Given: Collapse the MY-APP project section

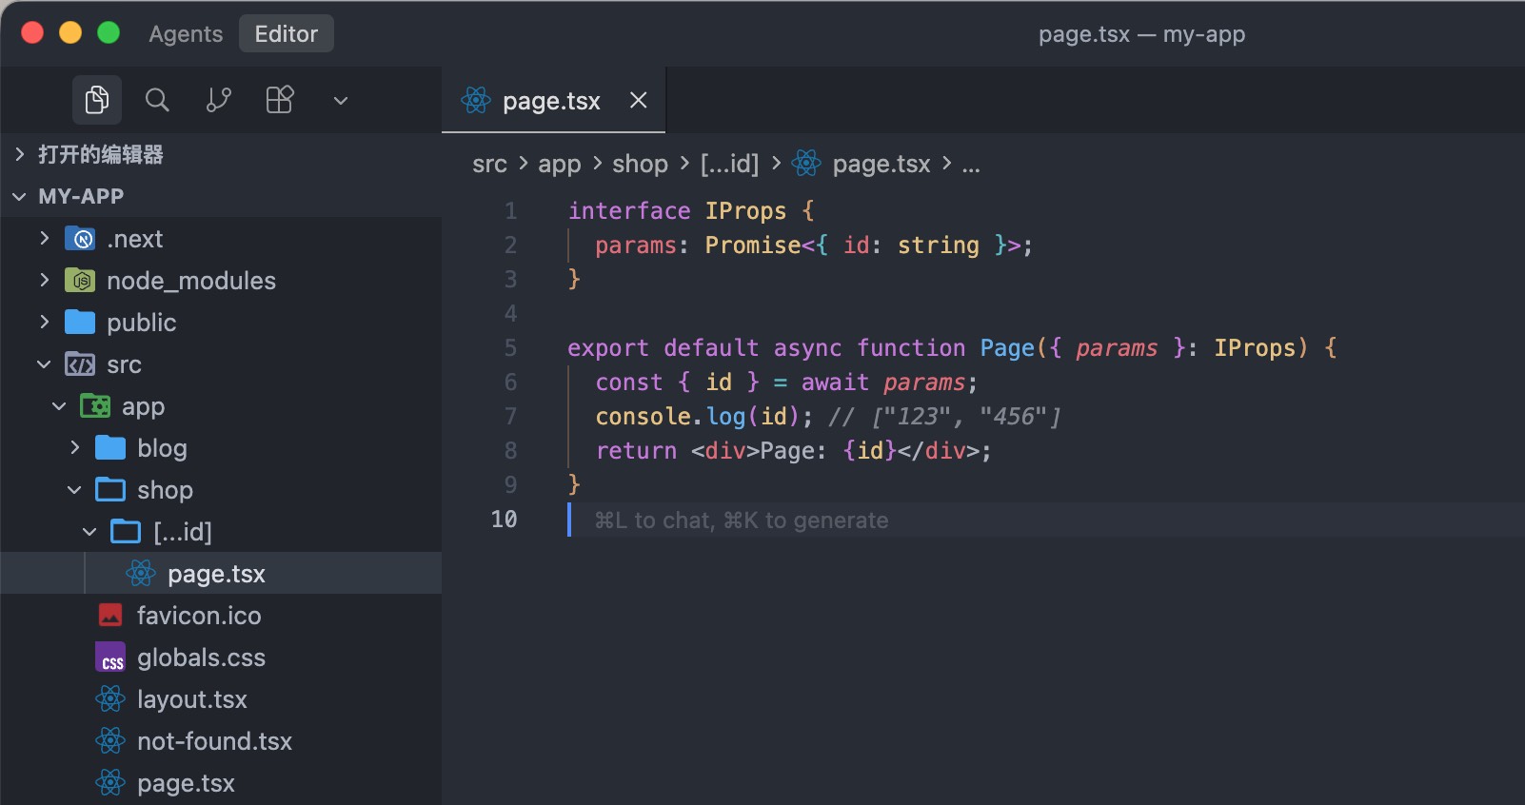Looking at the screenshot, I should (81, 196).
